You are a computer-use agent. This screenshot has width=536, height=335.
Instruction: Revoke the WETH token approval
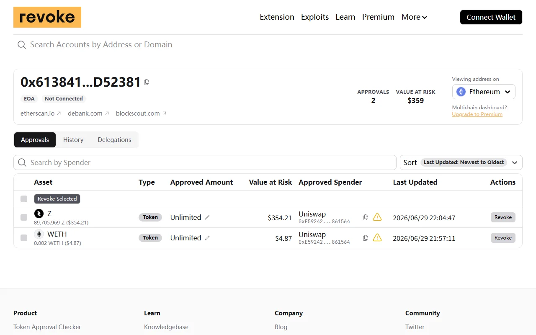[x=503, y=238]
